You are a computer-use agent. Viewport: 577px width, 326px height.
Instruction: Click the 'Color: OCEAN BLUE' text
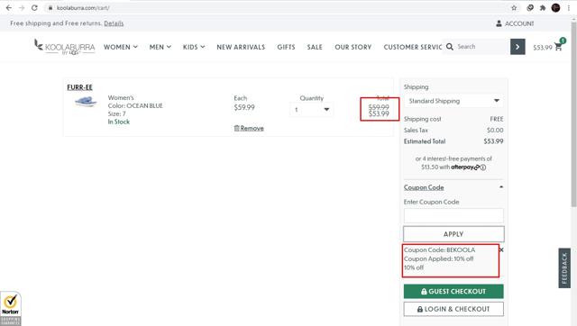pos(135,105)
